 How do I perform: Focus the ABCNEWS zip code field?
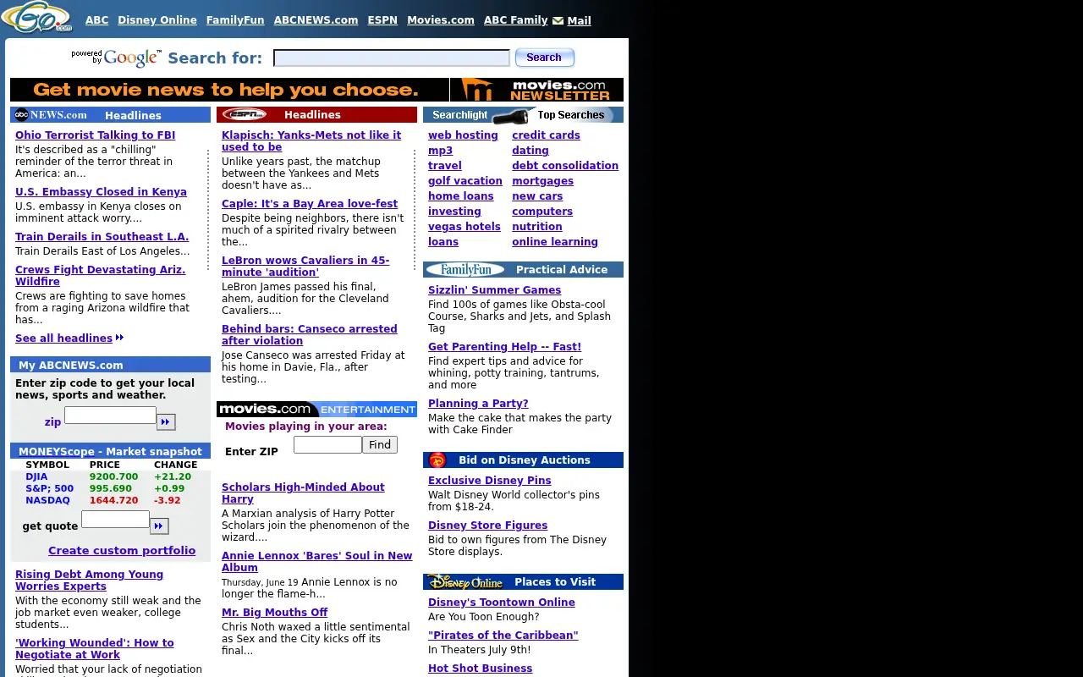pos(110,416)
